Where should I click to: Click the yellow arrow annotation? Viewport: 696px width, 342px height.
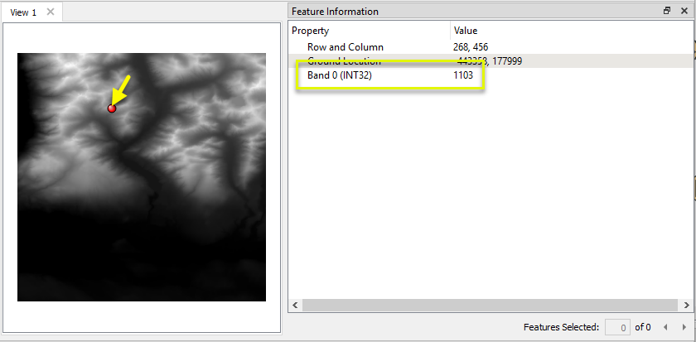pyautogui.click(x=121, y=89)
